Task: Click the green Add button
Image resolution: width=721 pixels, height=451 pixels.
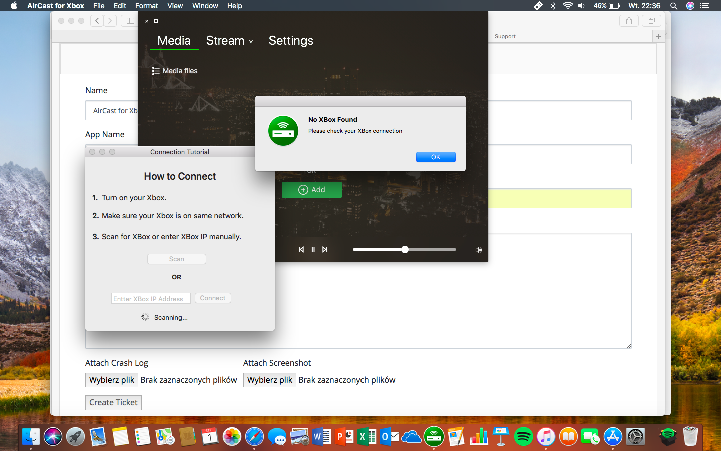Action: (312, 190)
